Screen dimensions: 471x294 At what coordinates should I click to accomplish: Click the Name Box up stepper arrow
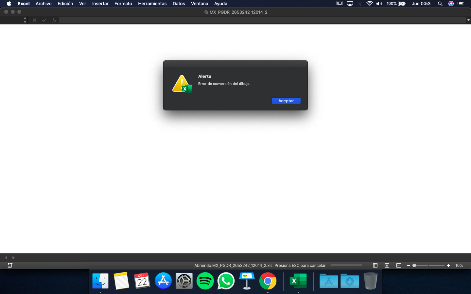click(25, 18)
